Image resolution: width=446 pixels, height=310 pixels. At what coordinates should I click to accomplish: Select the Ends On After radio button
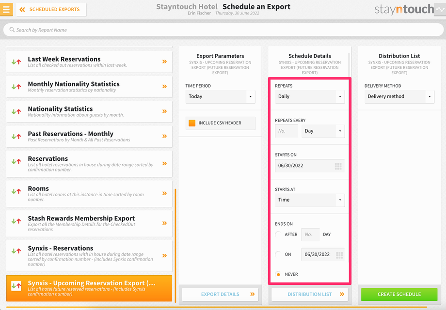tap(278, 234)
